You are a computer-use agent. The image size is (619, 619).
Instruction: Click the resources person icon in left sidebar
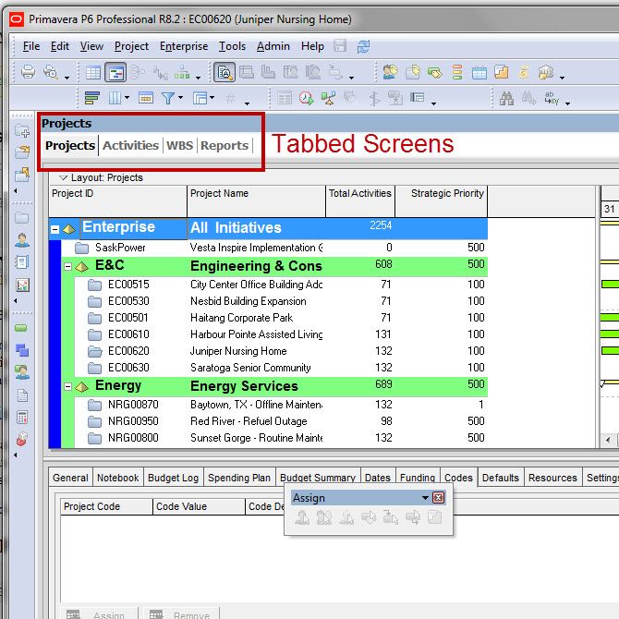pyautogui.click(x=22, y=239)
